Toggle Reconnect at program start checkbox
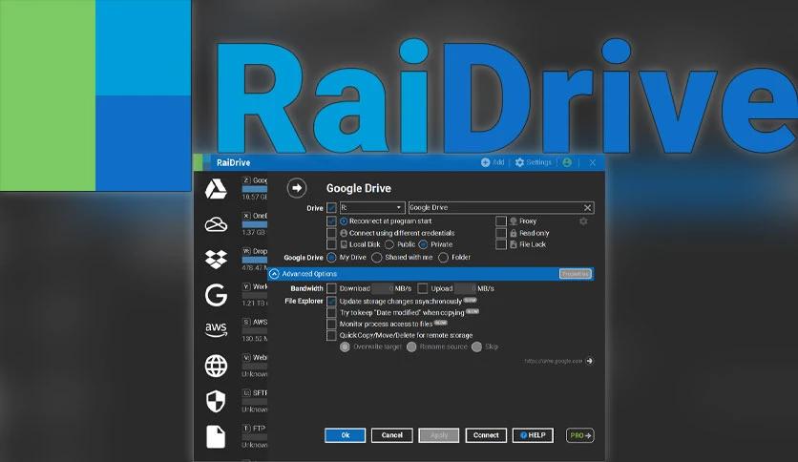Screen dimensions: 798x462 [331, 221]
